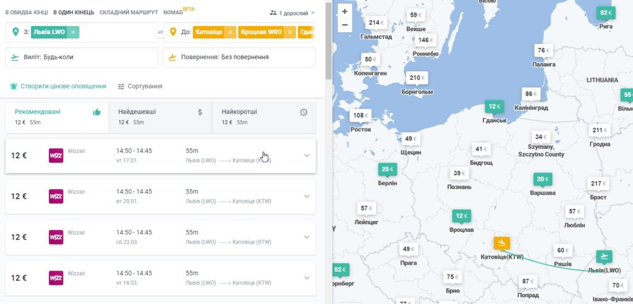Remove Львів LWO origin tag
The height and width of the screenshot is (304, 633).
tap(73, 32)
